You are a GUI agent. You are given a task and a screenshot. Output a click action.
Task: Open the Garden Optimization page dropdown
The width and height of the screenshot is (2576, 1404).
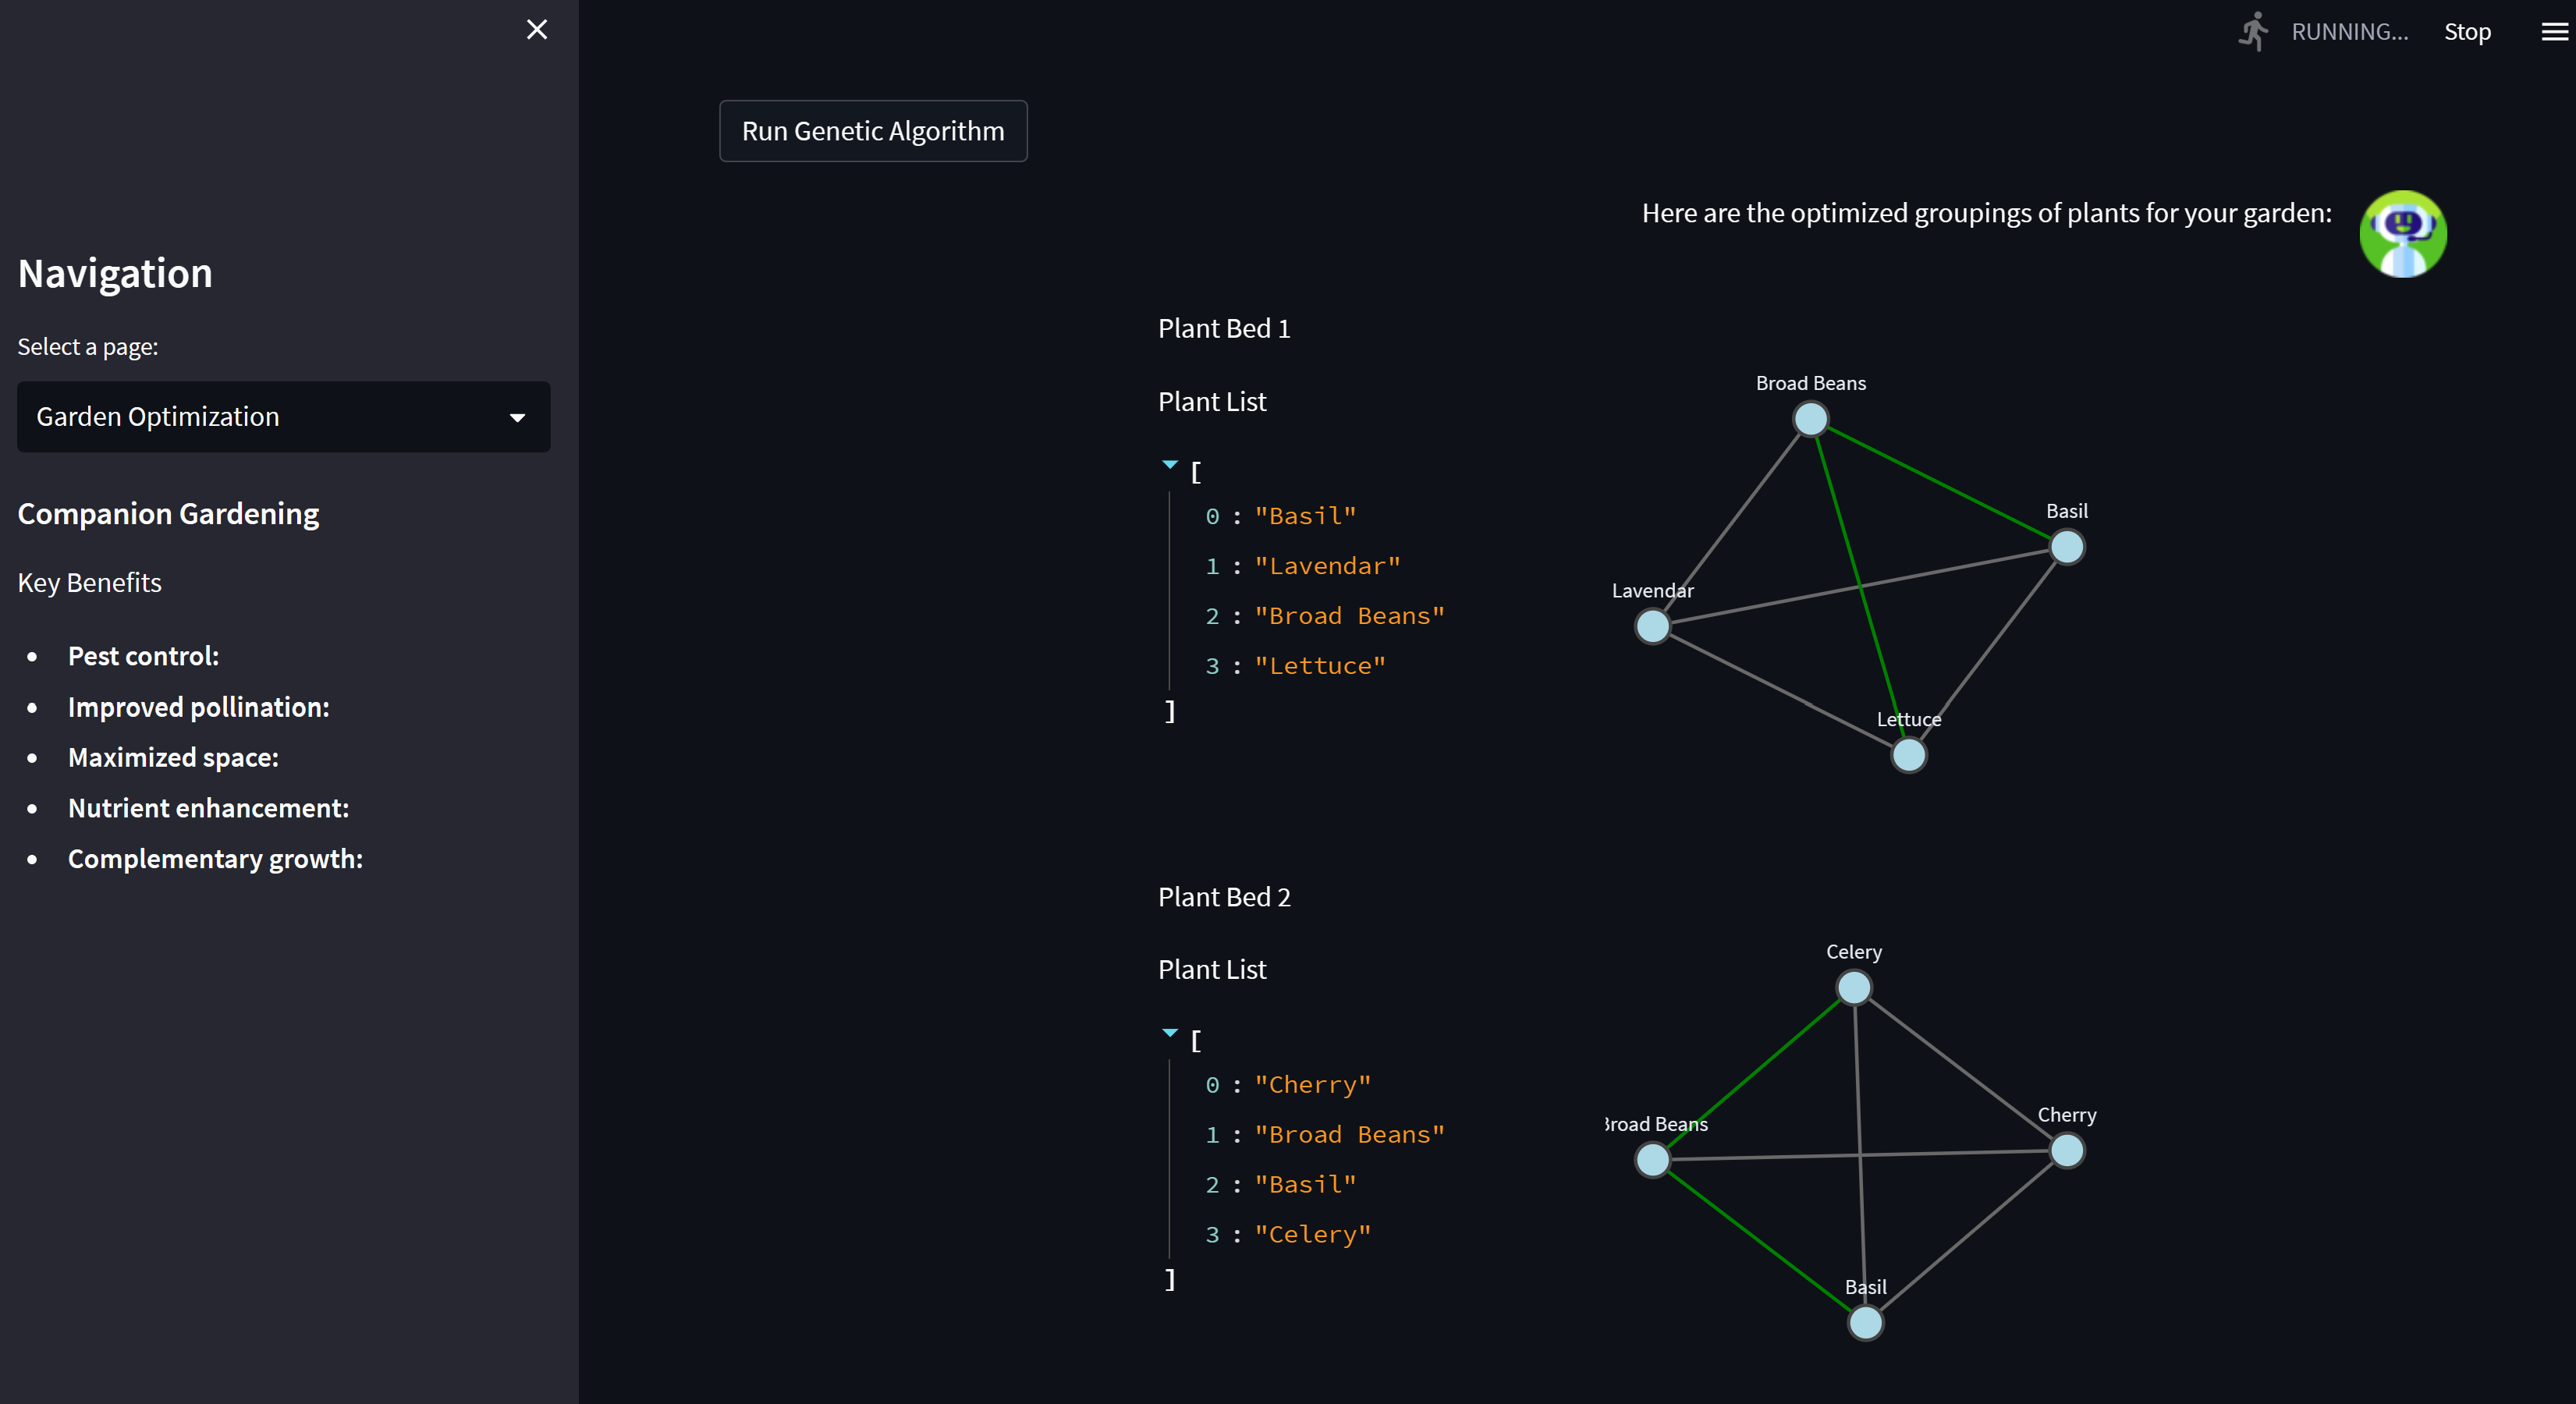click(x=283, y=417)
